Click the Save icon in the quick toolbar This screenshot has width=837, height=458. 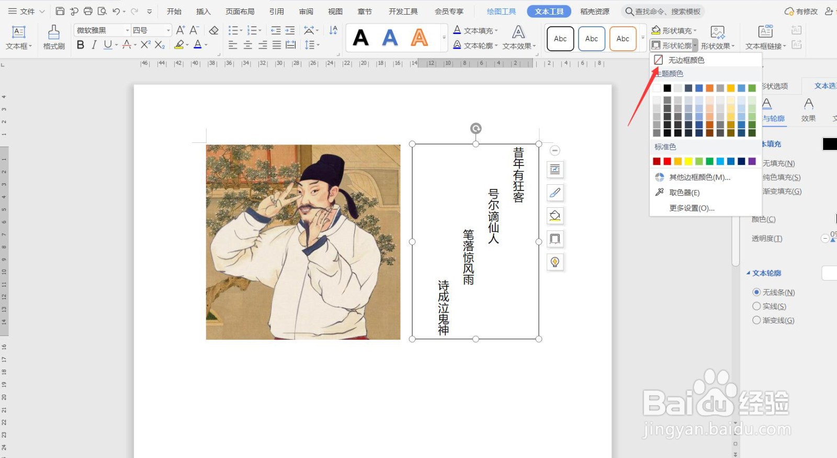click(x=60, y=11)
